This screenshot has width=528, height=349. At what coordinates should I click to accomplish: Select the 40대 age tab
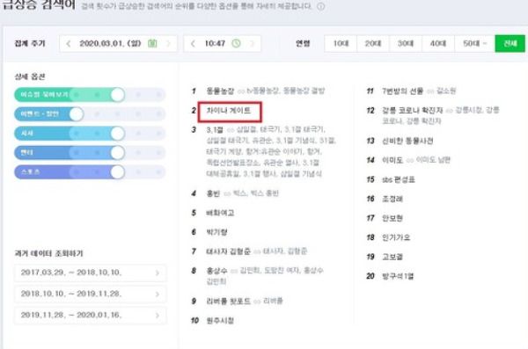[x=437, y=43]
